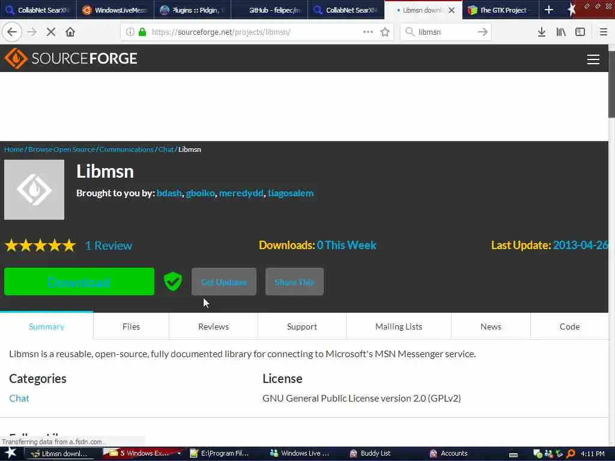Show site information icon in address bar
Viewport: 615px width, 461px height.
click(130, 32)
